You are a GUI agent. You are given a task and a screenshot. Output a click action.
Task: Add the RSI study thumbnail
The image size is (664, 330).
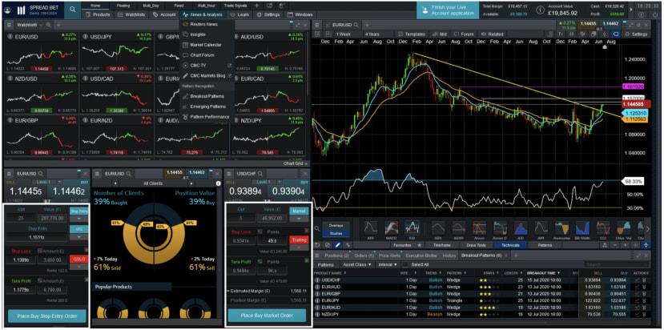tap(412, 229)
